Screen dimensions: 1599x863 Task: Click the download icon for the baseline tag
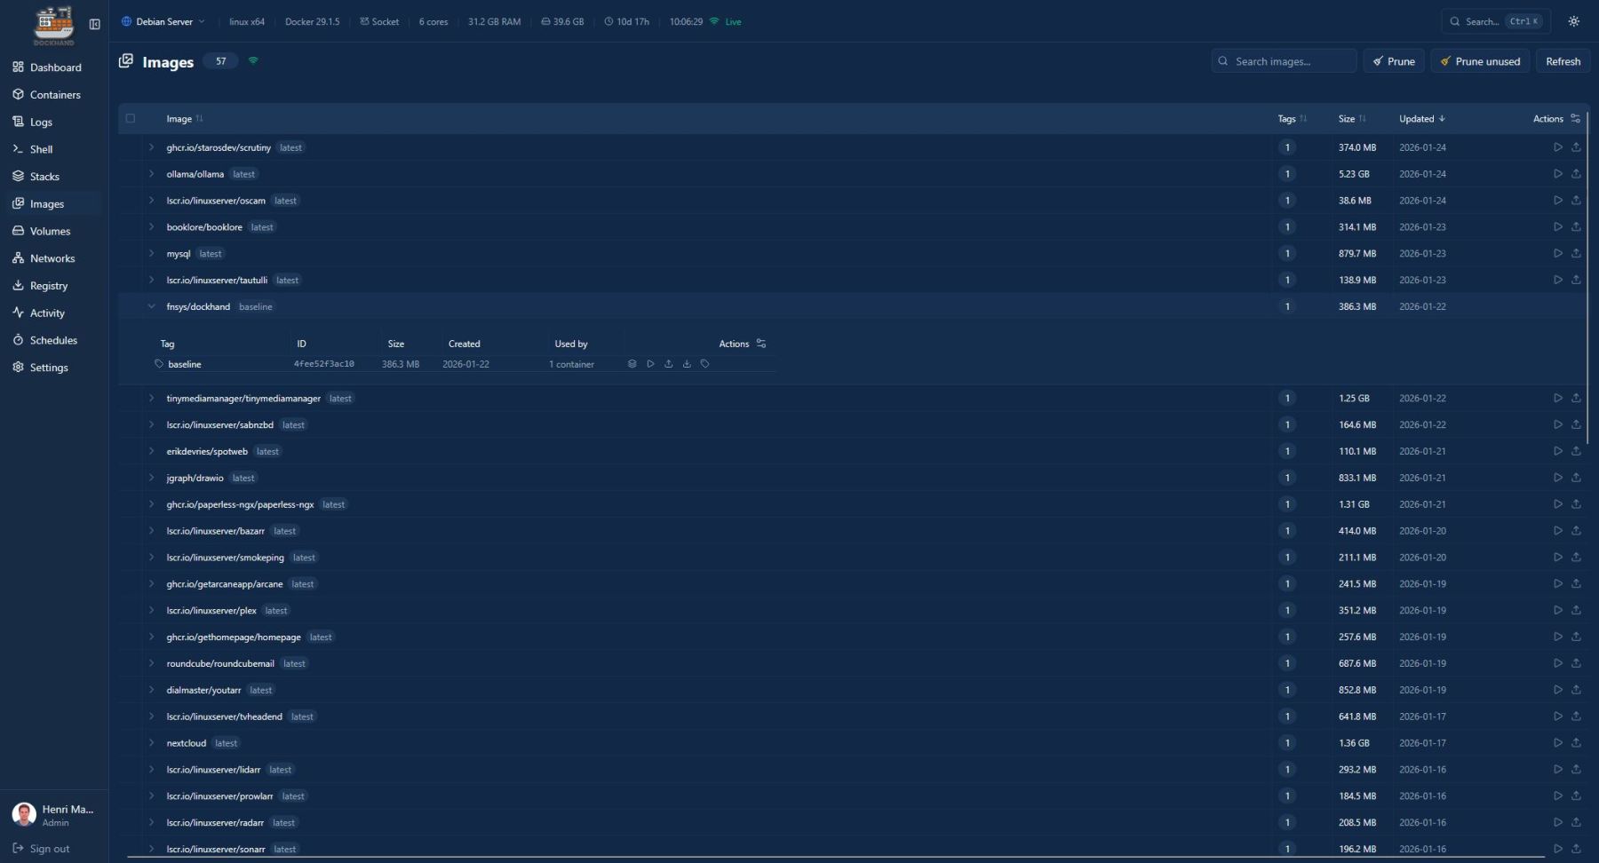click(687, 364)
